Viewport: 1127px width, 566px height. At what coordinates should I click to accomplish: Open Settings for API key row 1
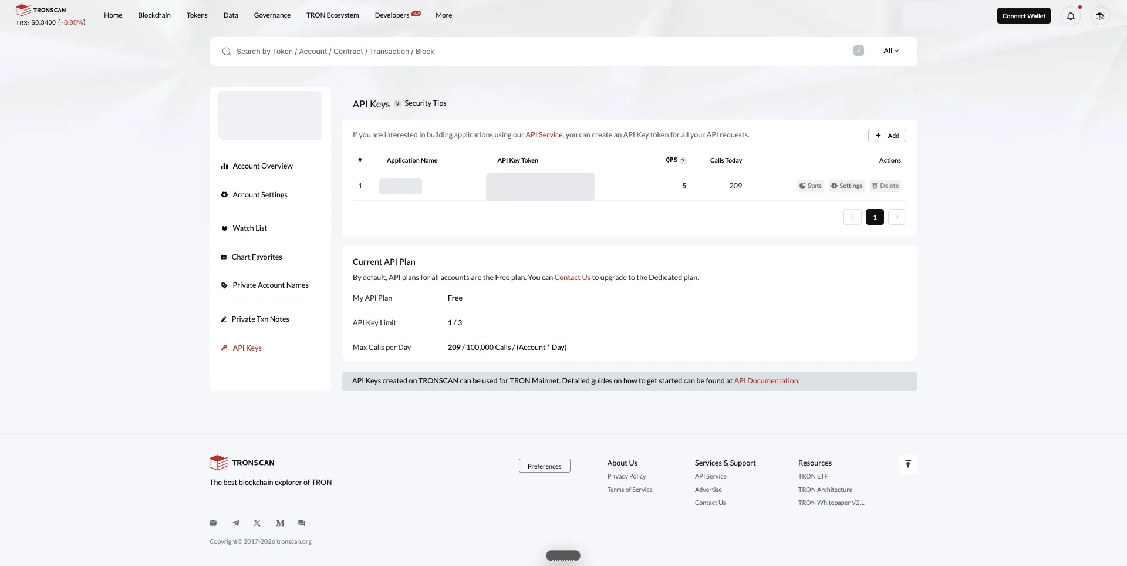pyautogui.click(x=846, y=186)
